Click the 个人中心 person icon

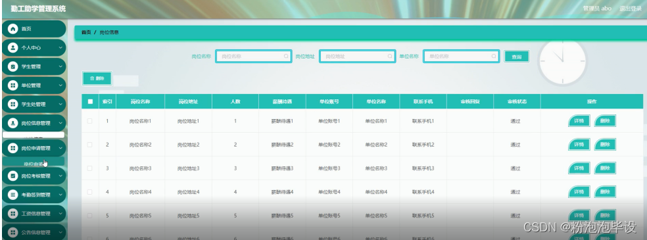click(x=13, y=47)
